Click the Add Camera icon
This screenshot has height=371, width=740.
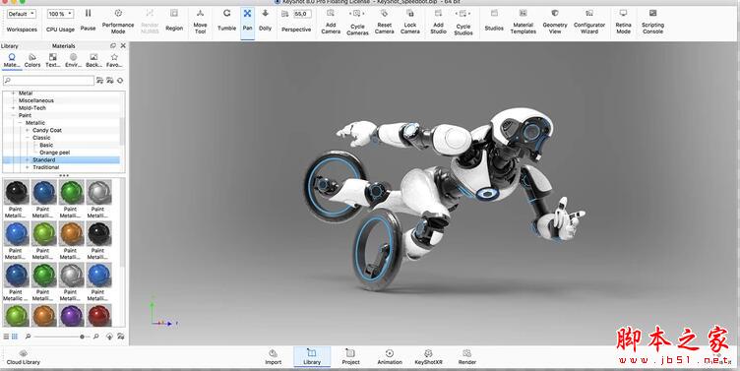(x=331, y=13)
